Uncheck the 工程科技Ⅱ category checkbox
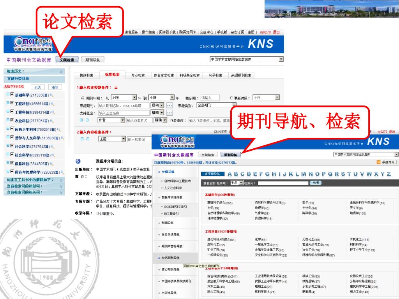This screenshot has height=299, width=399. [x=12, y=111]
